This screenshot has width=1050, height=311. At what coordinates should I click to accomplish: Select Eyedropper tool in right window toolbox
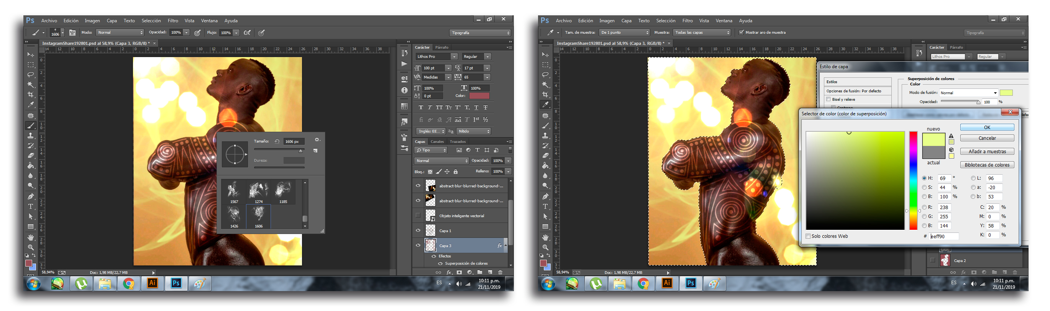545,105
